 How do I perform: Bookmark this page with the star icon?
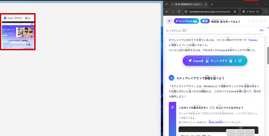235,12
